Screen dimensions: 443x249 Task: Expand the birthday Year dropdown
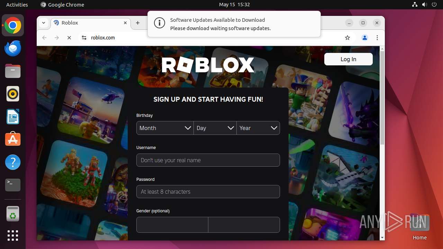pyautogui.click(x=258, y=128)
